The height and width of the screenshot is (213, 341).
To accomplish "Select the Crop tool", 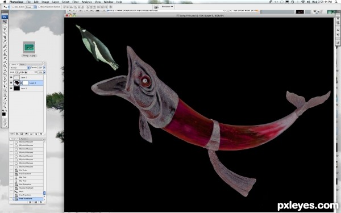I will (x=5, y=37).
